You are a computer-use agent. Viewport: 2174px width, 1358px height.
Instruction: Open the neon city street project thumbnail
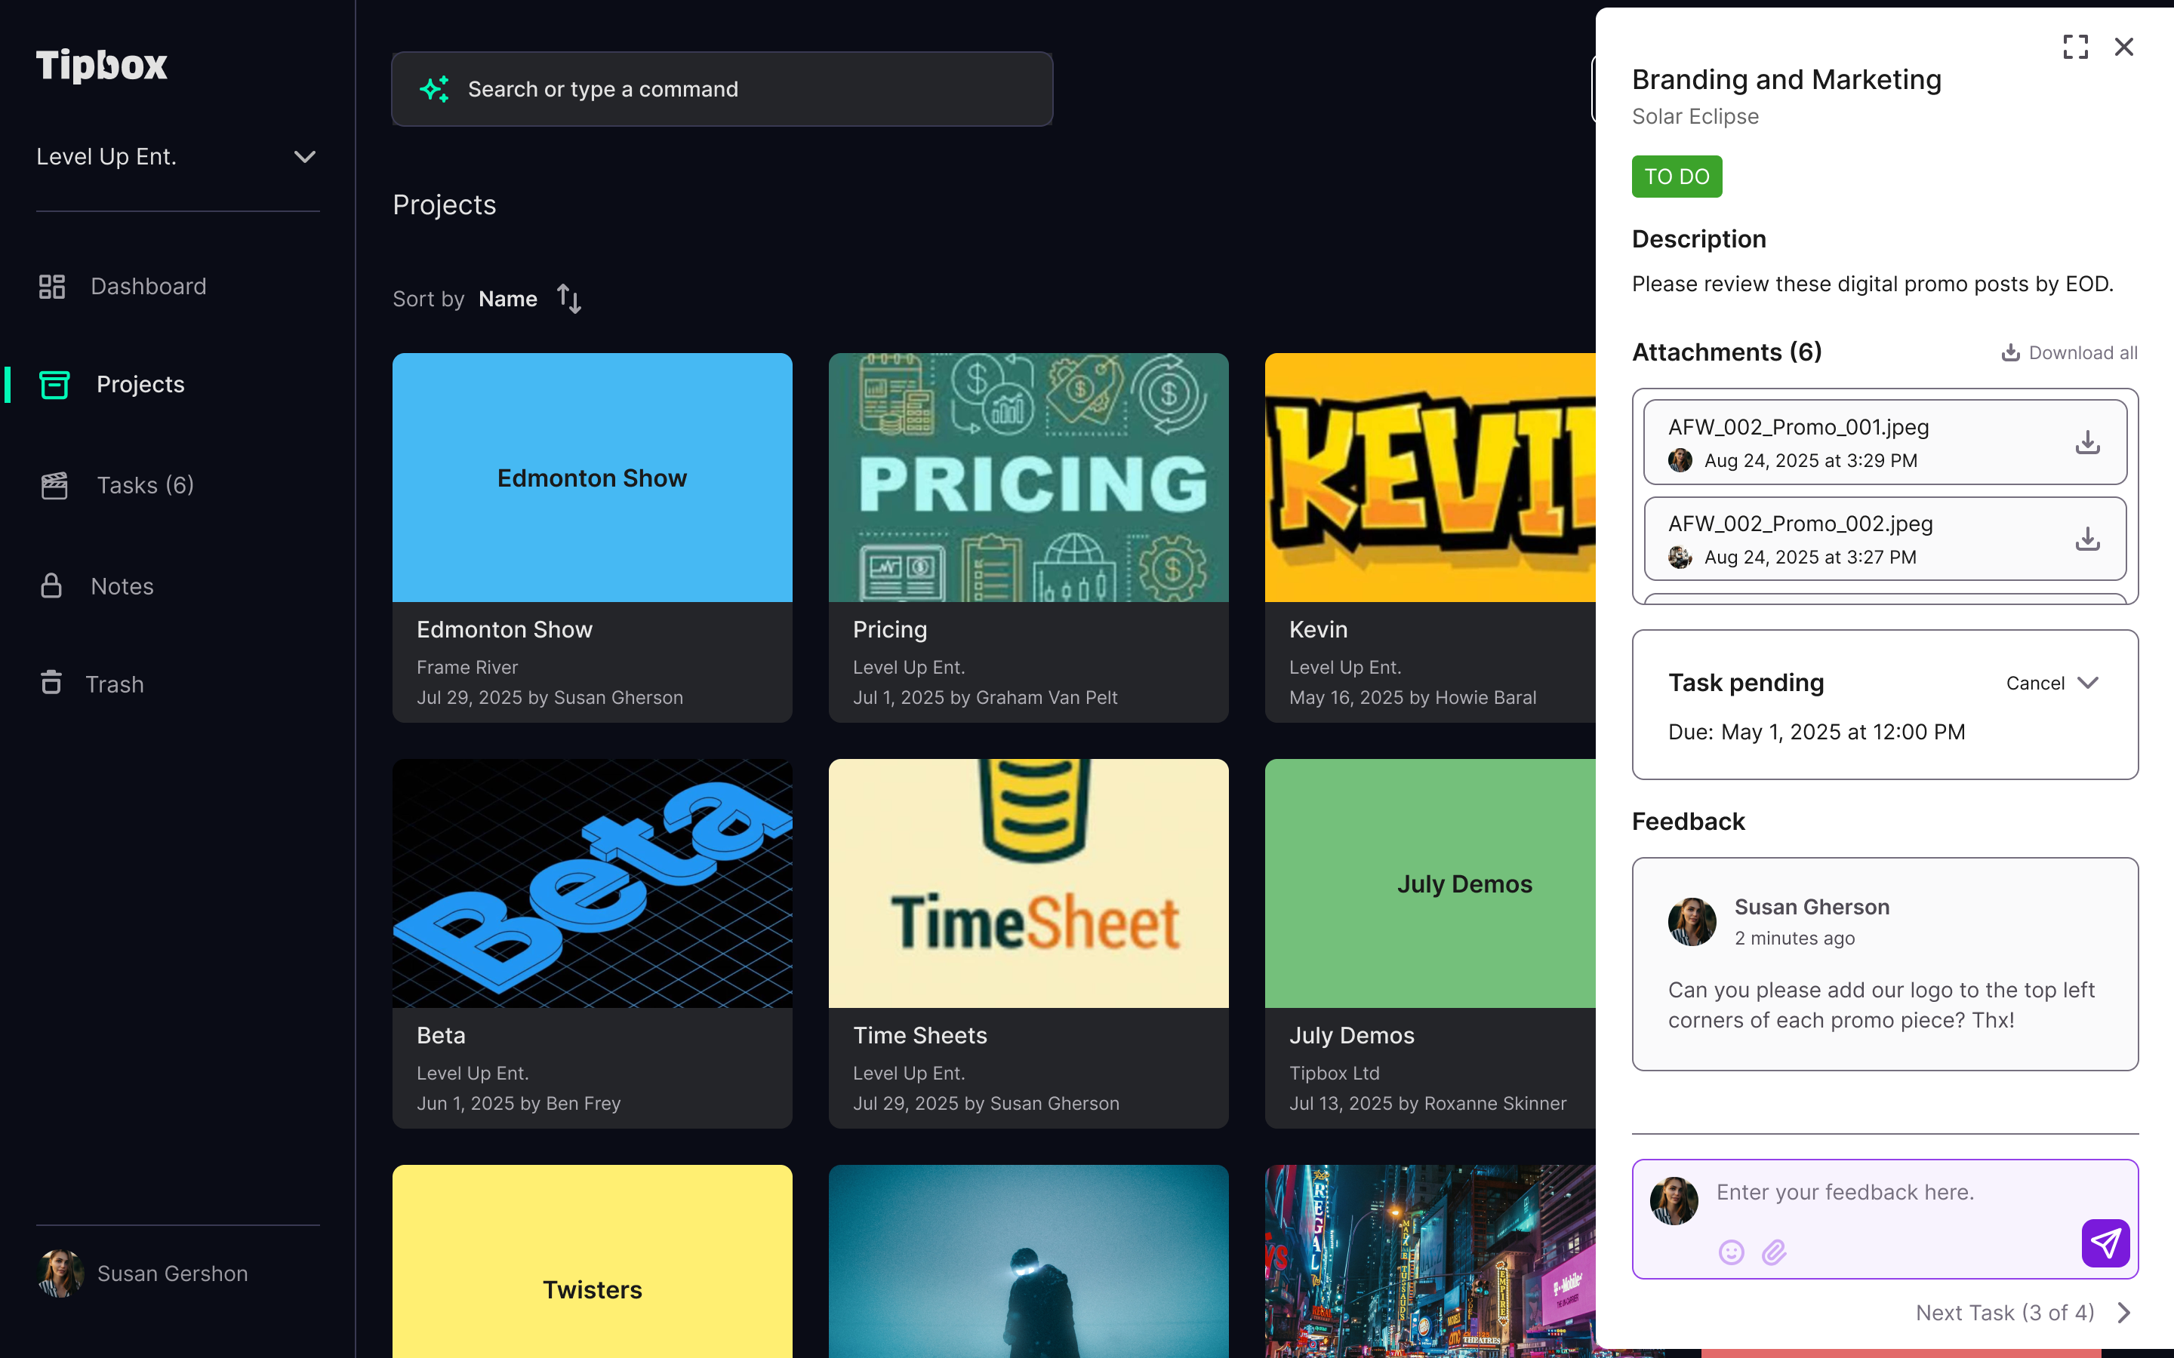[x=1430, y=1261]
